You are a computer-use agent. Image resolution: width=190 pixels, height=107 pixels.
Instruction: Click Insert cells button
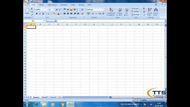[135, 8]
